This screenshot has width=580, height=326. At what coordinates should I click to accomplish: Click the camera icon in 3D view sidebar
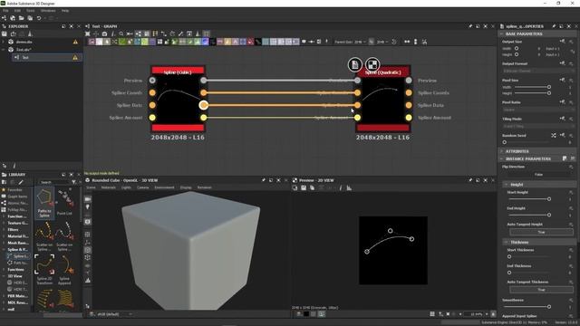coord(88,199)
